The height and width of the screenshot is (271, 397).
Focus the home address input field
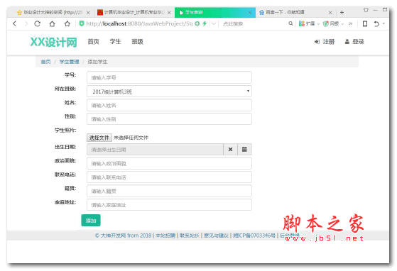(x=169, y=205)
